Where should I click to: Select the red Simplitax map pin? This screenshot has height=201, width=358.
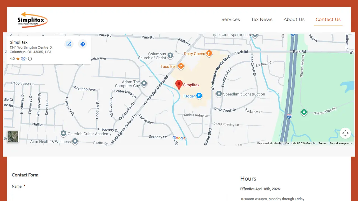point(179,85)
